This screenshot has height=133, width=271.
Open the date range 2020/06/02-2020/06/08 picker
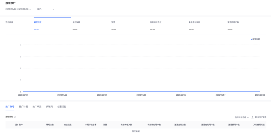(x=18, y=9)
